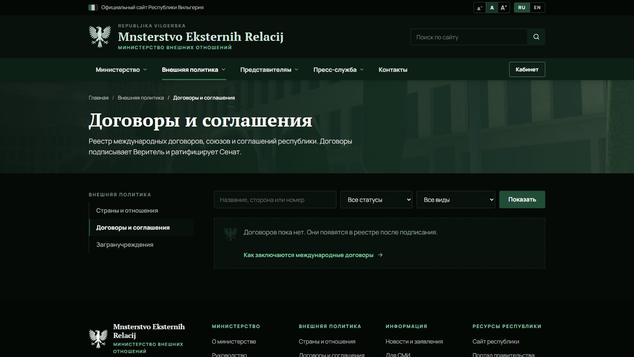This screenshot has width=634, height=357.
Task: Open footer link О министерстве
Action: [x=234, y=342]
